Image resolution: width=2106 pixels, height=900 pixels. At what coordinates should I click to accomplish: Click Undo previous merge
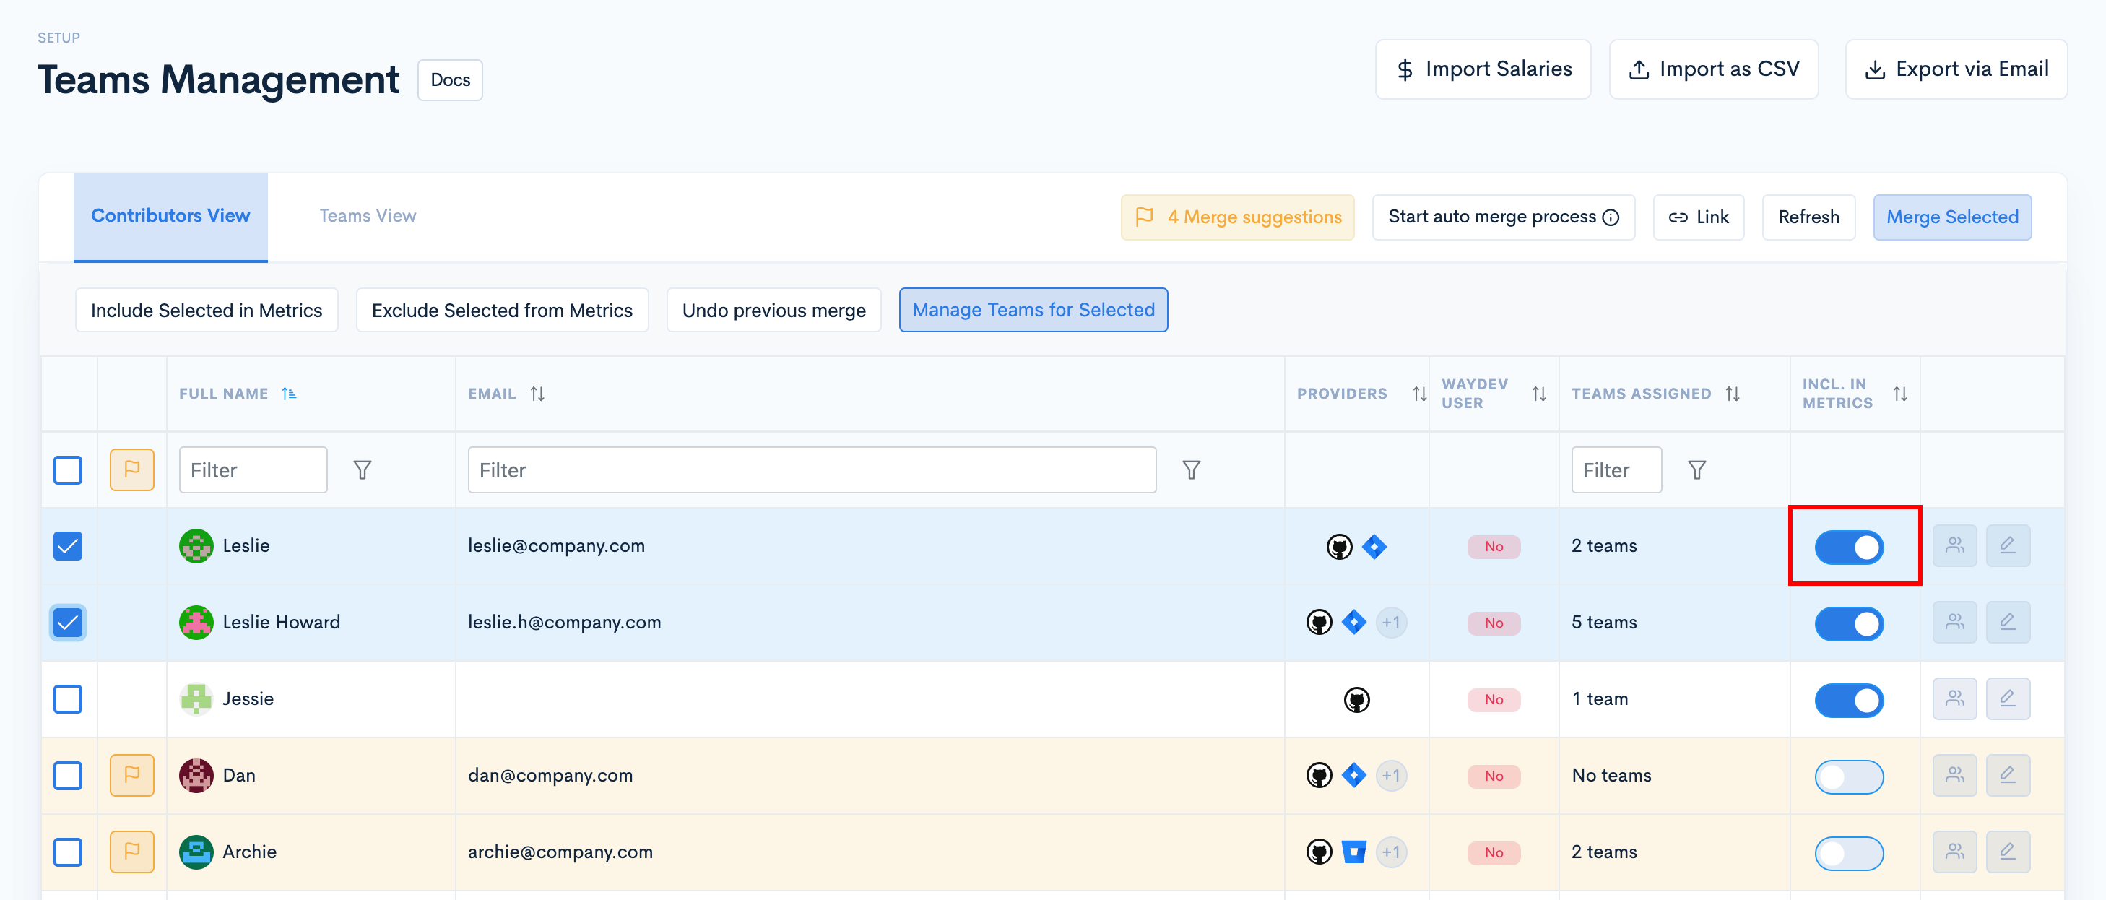click(x=773, y=310)
